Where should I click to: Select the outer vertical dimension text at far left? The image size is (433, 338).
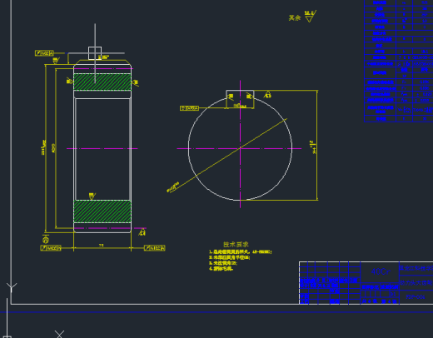[x=43, y=147]
